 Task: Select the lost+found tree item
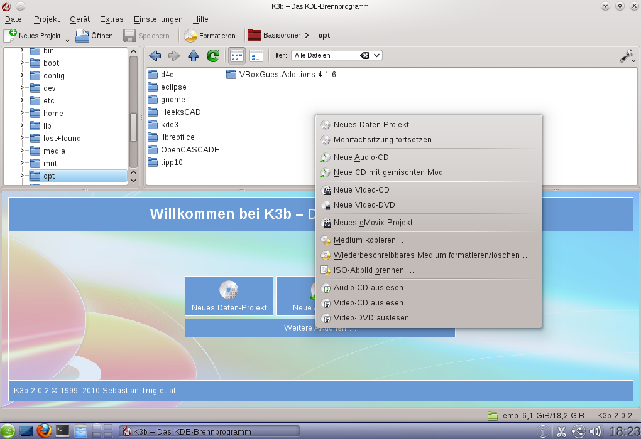tap(62, 139)
